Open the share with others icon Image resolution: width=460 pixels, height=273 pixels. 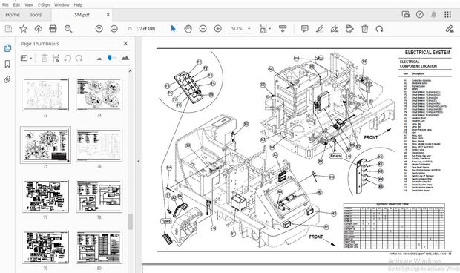pyautogui.click(x=405, y=14)
